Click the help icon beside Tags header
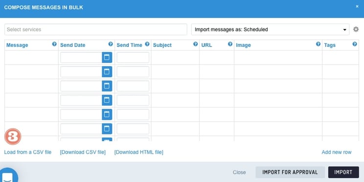This screenshot has width=364, height=182. (x=355, y=44)
